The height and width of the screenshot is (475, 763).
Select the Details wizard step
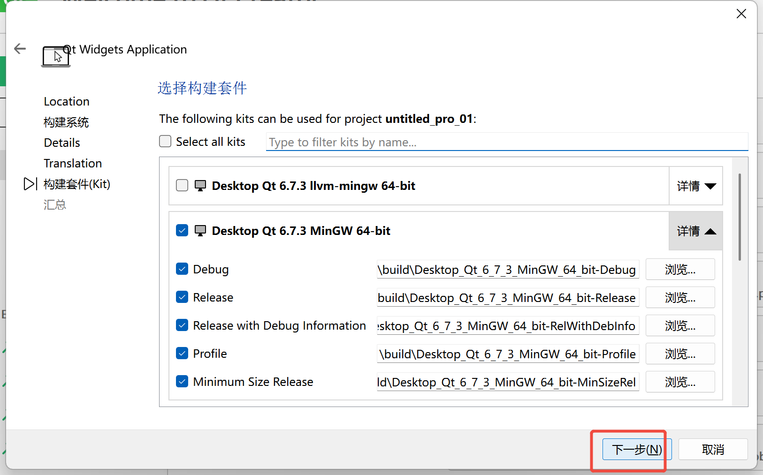(x=62, y=143)
